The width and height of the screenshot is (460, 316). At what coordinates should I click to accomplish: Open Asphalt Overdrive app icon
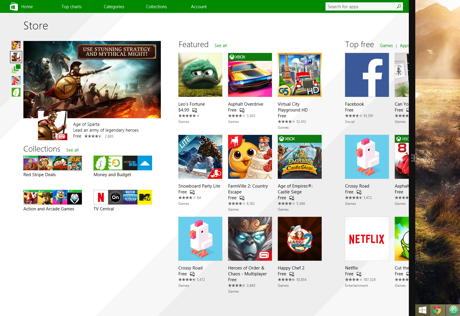click(x=250, y=75)
